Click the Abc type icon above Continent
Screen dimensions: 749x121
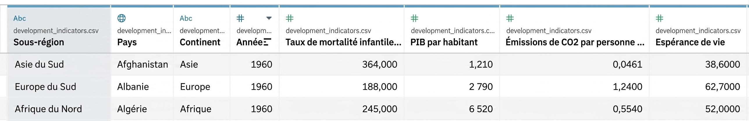186,18
